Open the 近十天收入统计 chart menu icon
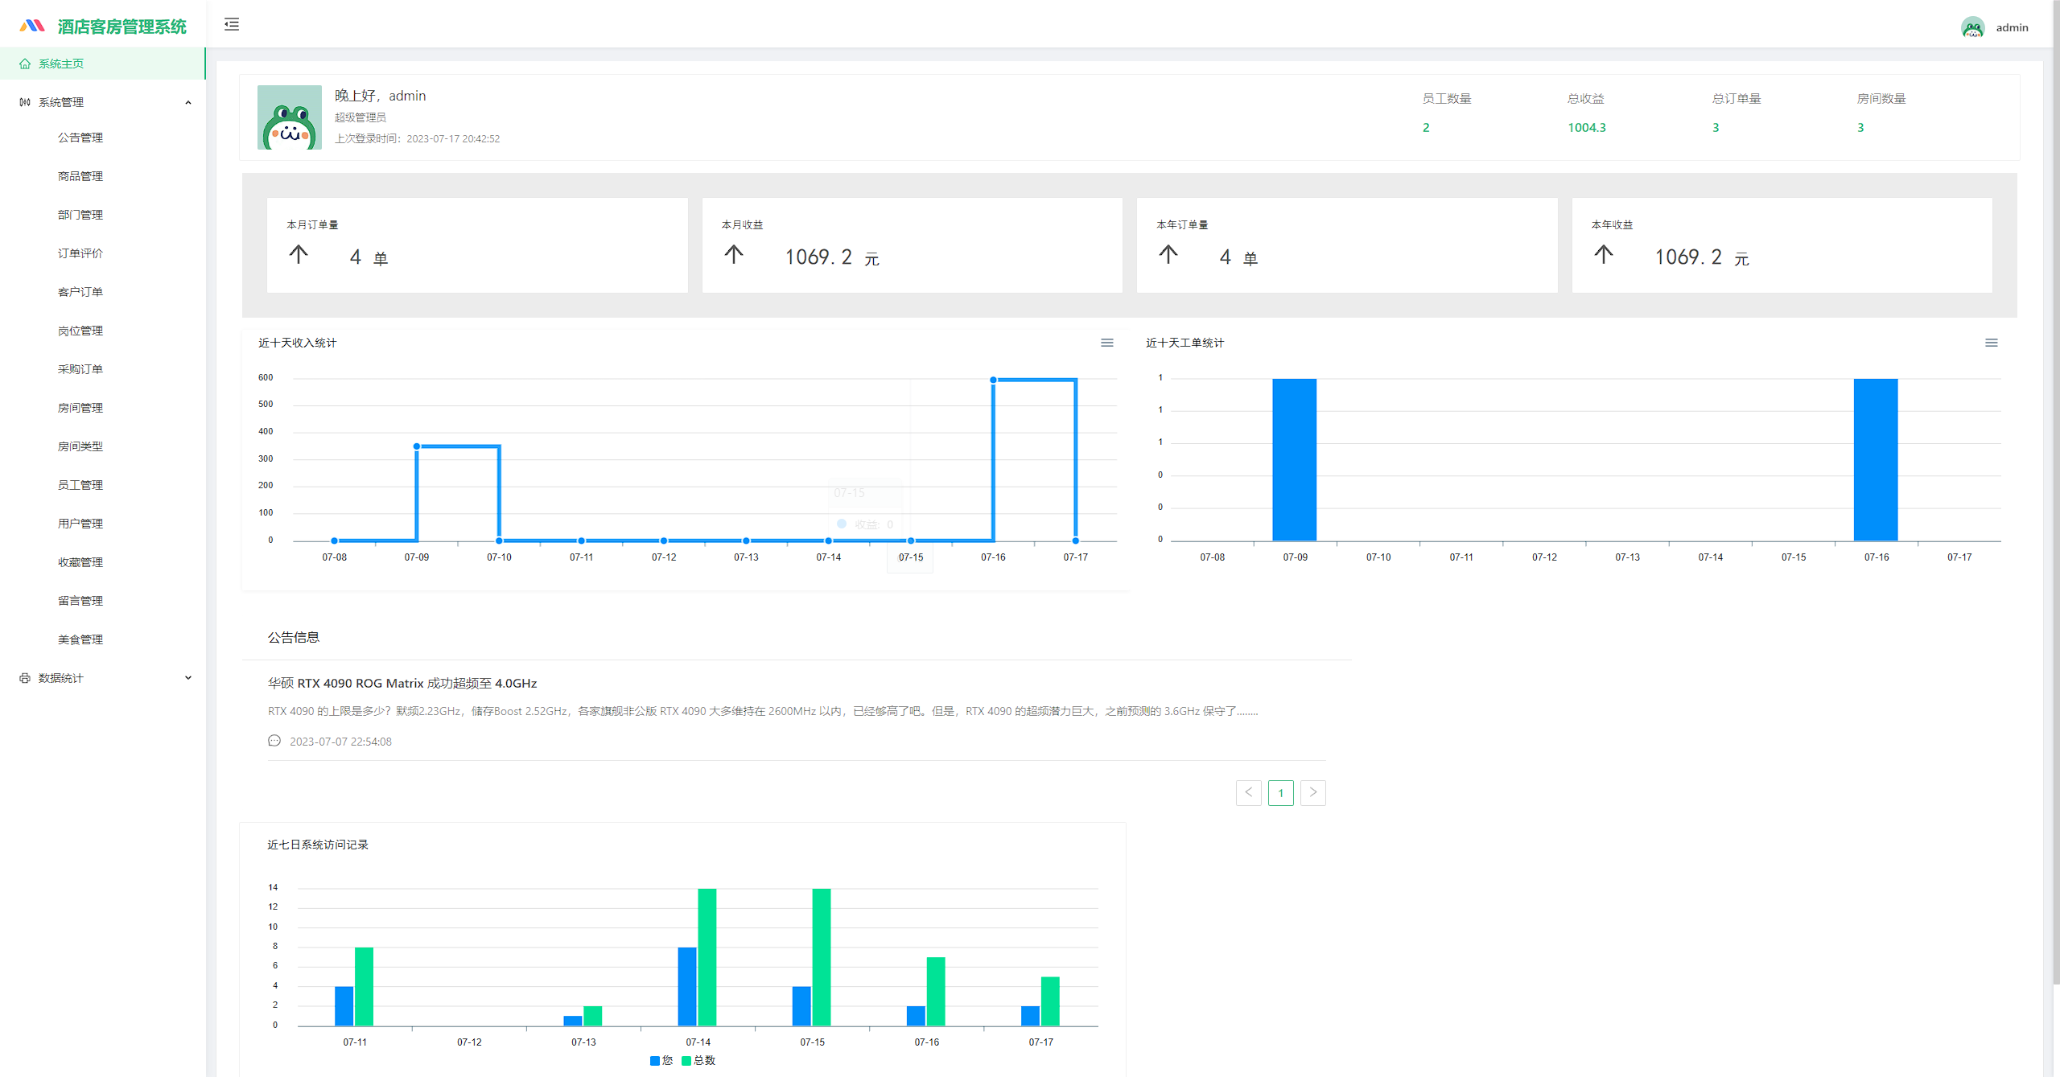Screen dimensions: 2060x1077 1107,343
